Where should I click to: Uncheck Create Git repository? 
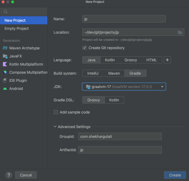[85, 48]
